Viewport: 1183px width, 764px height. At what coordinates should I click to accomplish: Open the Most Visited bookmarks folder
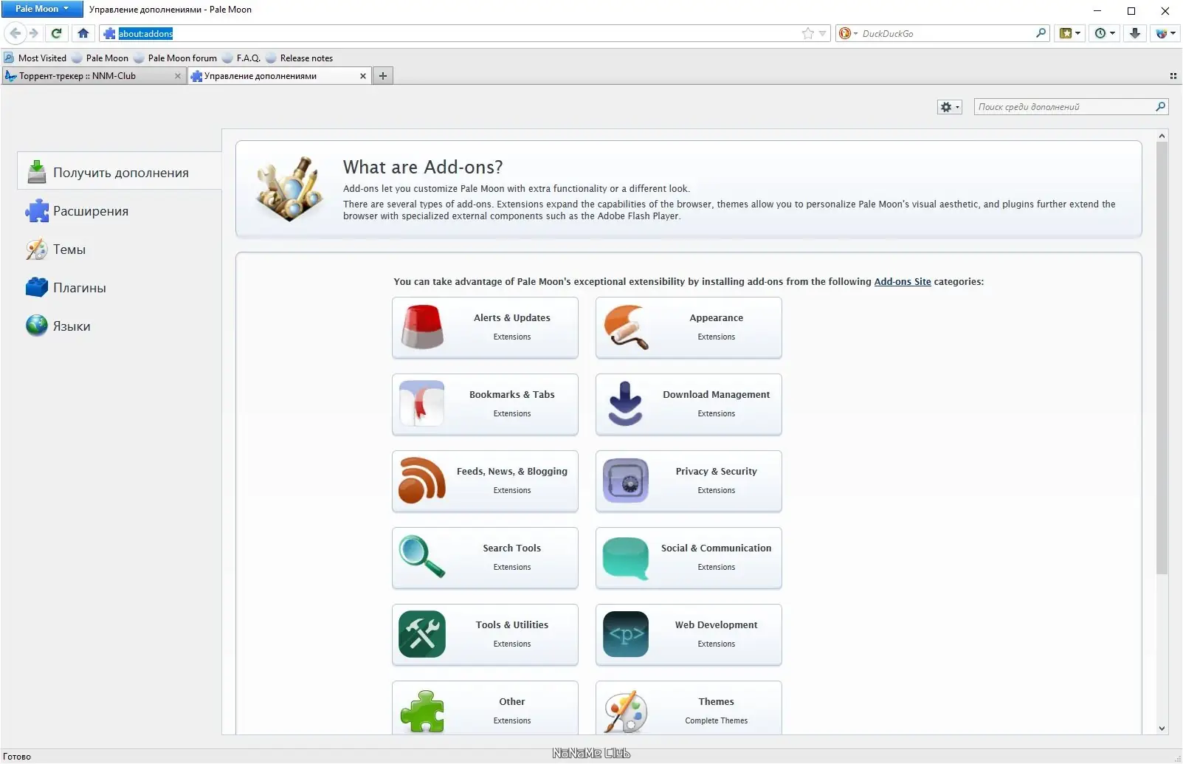[35, 58]
